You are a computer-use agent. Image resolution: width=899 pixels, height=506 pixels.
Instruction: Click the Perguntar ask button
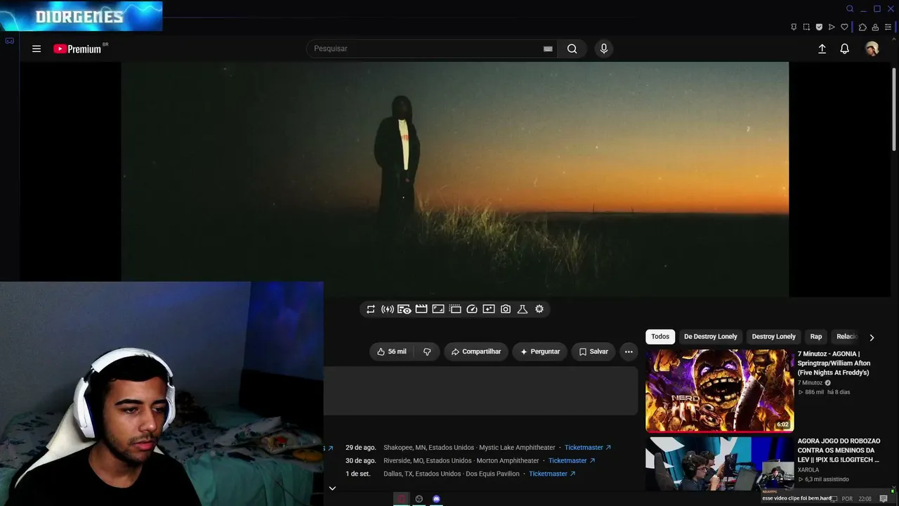pos(539,351)
